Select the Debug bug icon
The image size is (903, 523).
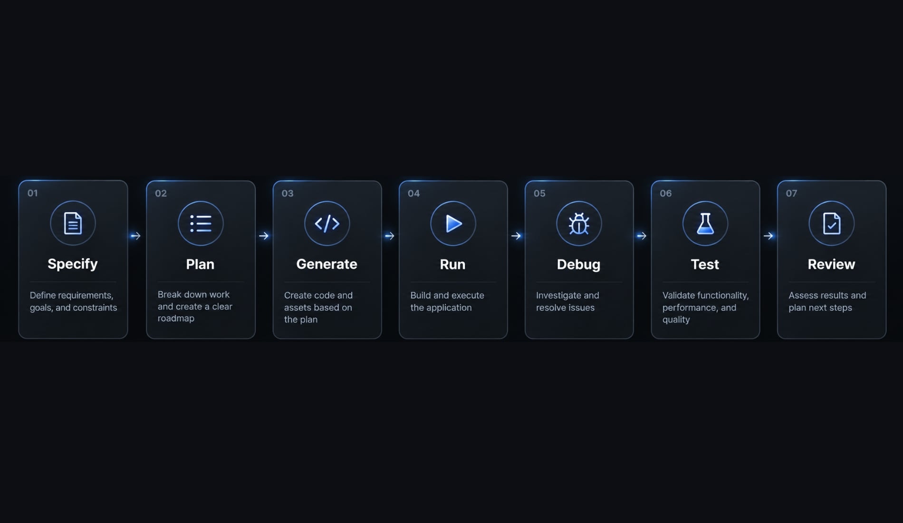(579, 223)
